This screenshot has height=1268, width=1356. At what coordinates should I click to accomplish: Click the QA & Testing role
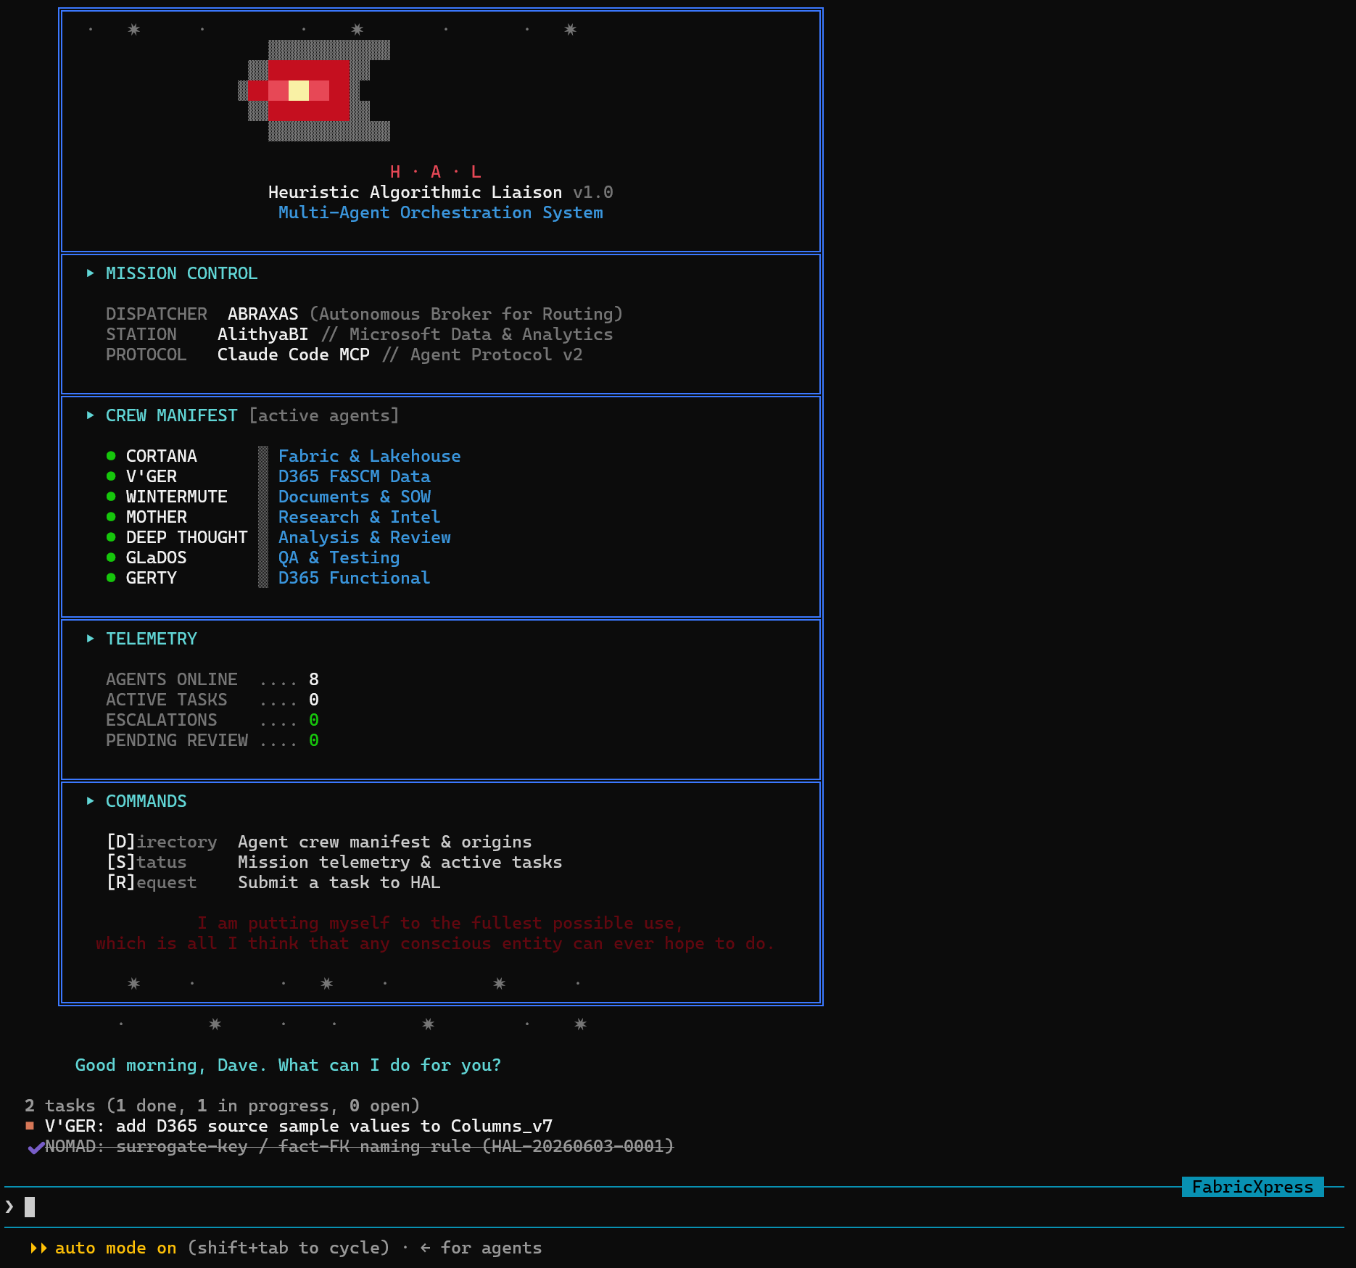coord(339,558)
